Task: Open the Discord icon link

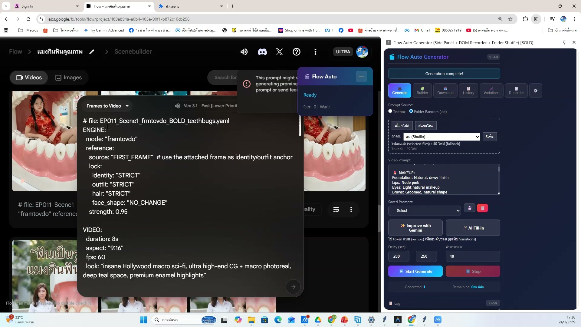Action: click(262, 52)
